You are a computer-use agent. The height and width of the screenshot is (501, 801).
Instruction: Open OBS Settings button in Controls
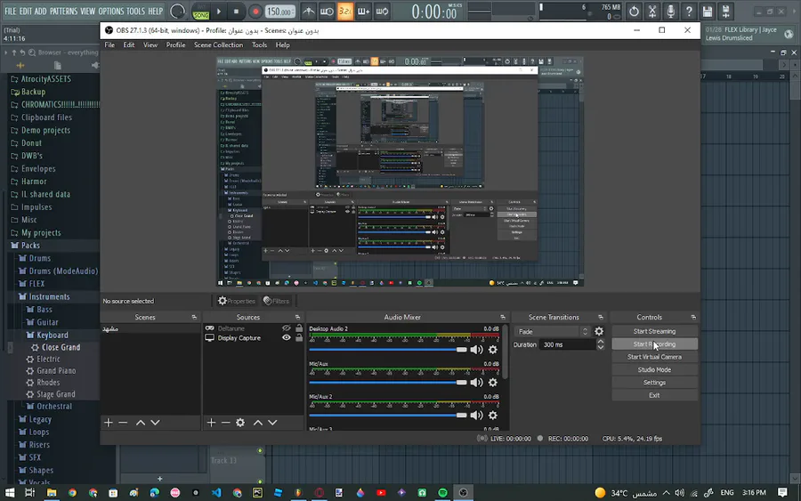(x=654, y=383)
